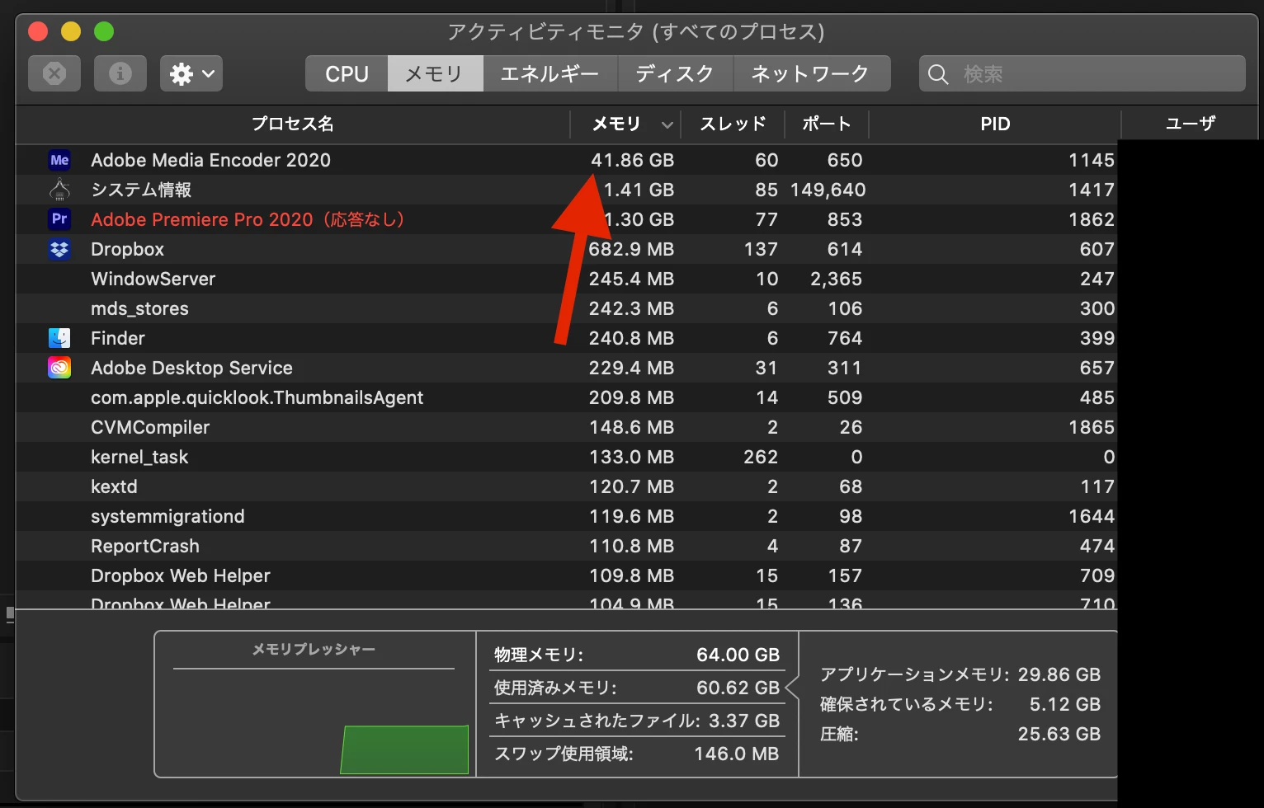Open the ディスク tab
Viewport: 1264px width, 808px height.
[x=675, y=73]
